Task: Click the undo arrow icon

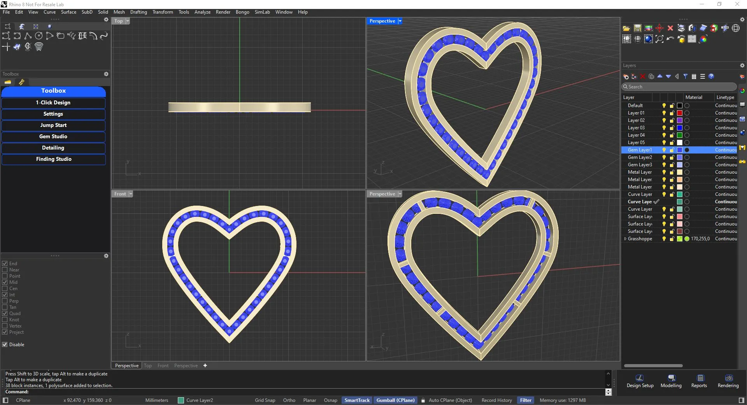Action: click(670, 39)
